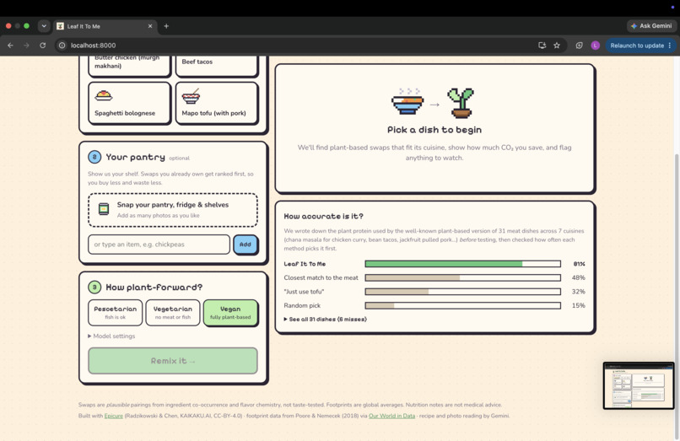Screen dimensions: 680x441
Task: Bookmark page using the star icon
Action: tap(557, 45)
